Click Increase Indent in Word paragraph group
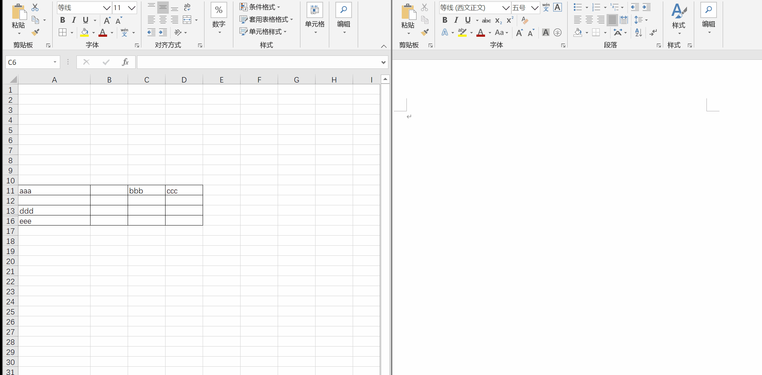762x375 pixels. [x=647, y=7]
